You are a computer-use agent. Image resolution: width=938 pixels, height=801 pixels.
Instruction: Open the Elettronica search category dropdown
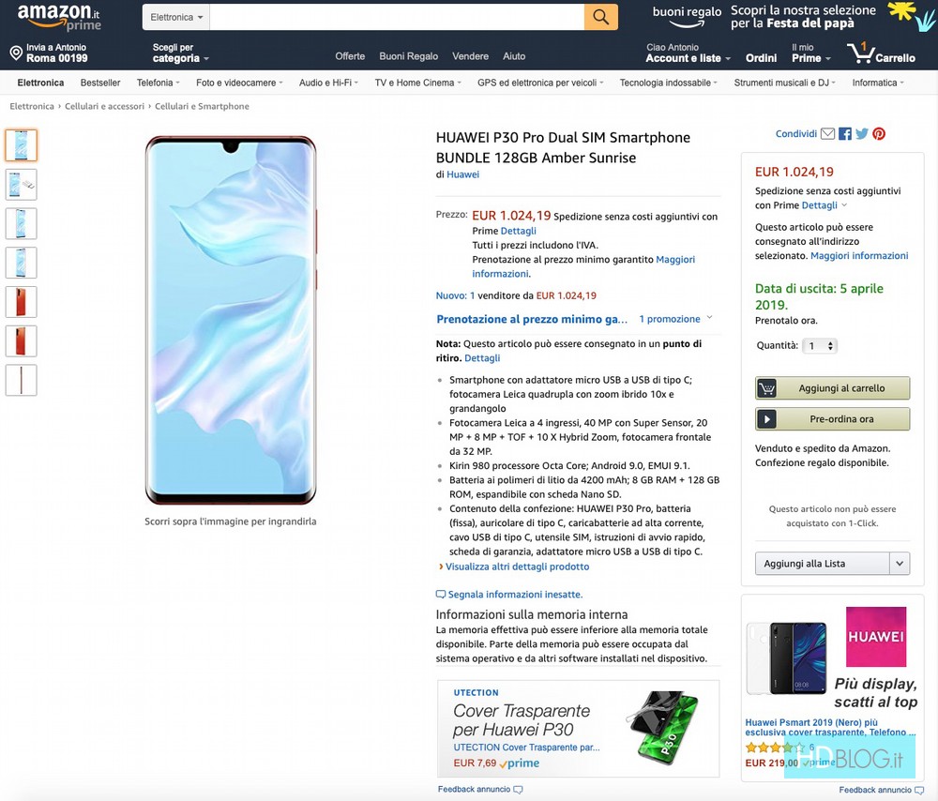(x=176, y=17)
